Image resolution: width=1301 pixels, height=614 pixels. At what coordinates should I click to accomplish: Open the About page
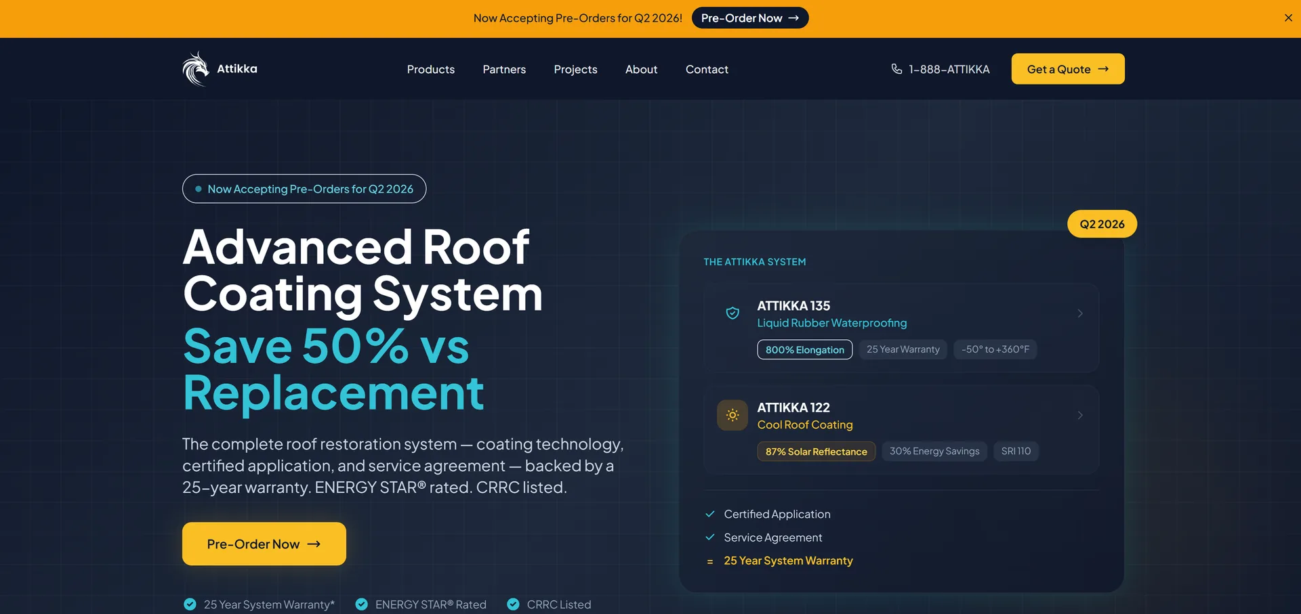(x=641, y=69)
